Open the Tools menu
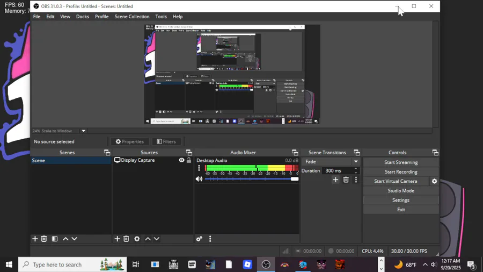This screenshot has width=483, height=272. tap(161, 17)
